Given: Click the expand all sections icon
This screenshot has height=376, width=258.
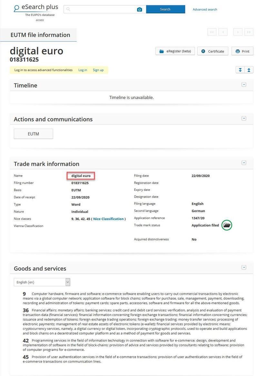Looking at the screenshot, I should (x=240, y=70).
